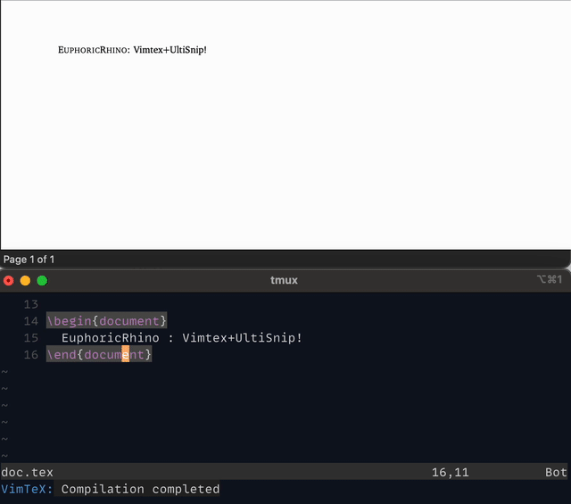Place cursor on the \begin keyword

pyautogui.click(x=70, y=321)
